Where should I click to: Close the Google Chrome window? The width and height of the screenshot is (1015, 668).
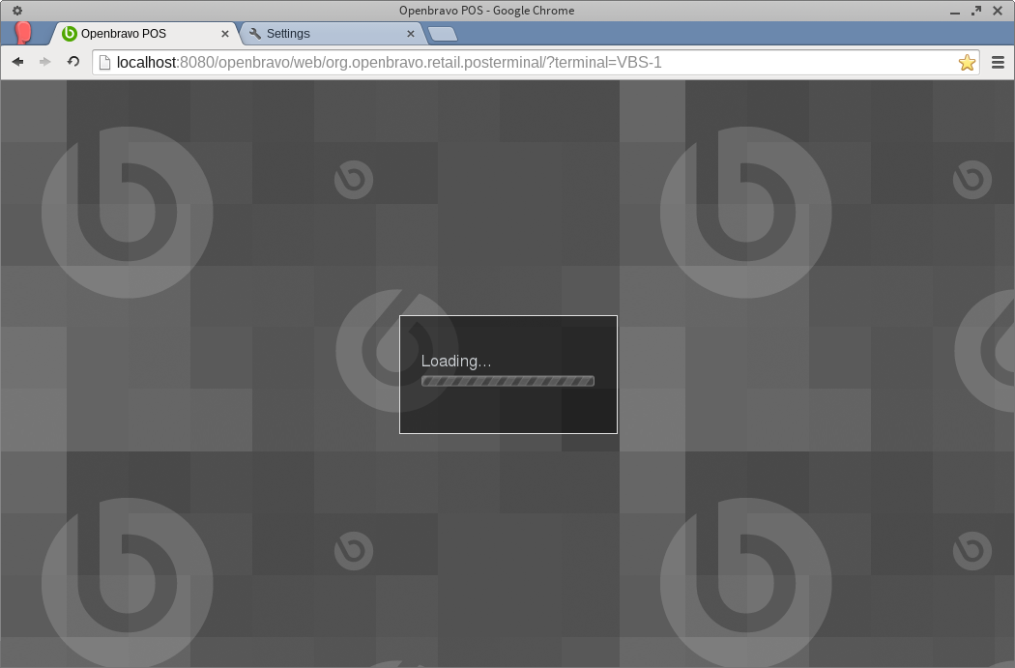pyautogui.click(x=998, y=11)
